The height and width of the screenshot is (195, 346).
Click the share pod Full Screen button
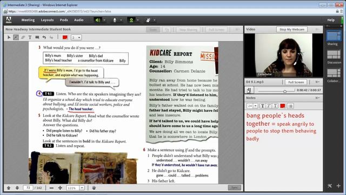tap(216, 29)
